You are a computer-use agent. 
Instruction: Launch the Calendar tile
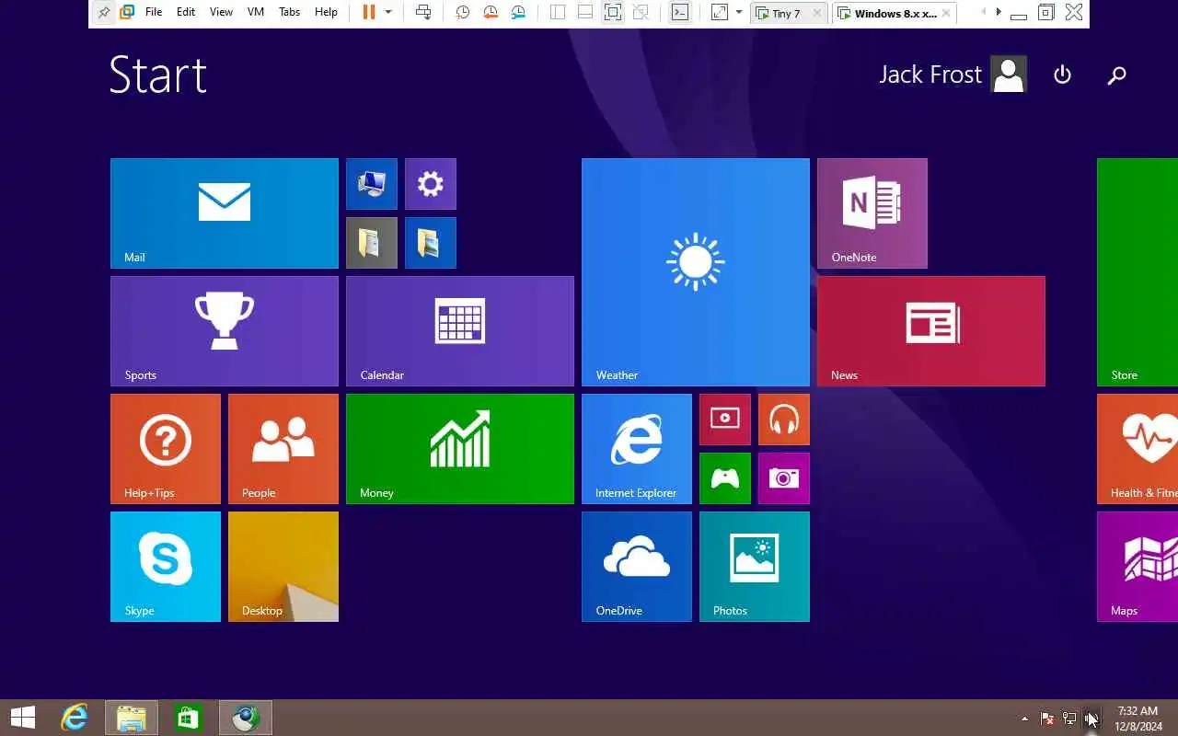[460, 331]
